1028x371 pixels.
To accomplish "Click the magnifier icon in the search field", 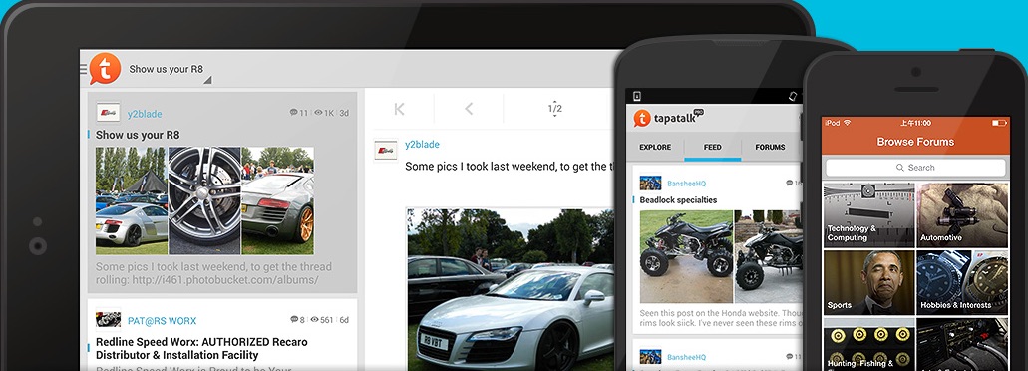I will click(900, 168).
